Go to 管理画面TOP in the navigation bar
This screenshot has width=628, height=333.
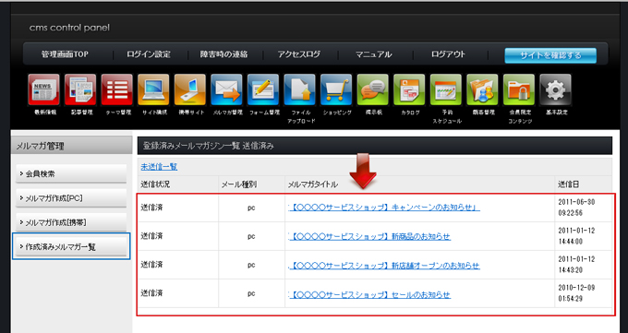coord(65,54)
